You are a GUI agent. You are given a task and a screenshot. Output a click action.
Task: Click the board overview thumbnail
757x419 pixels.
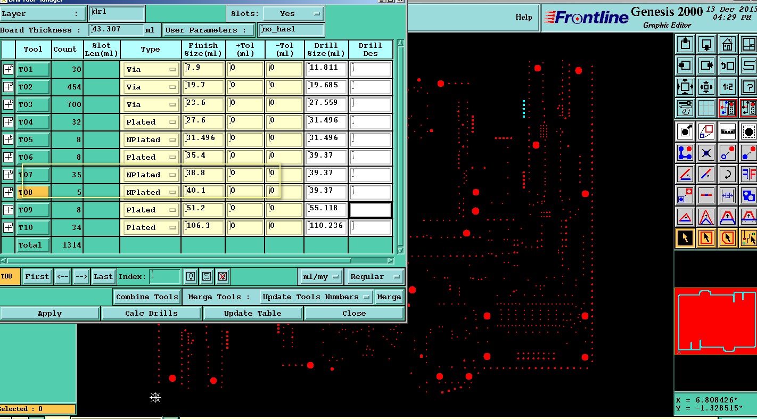(715, 321)
